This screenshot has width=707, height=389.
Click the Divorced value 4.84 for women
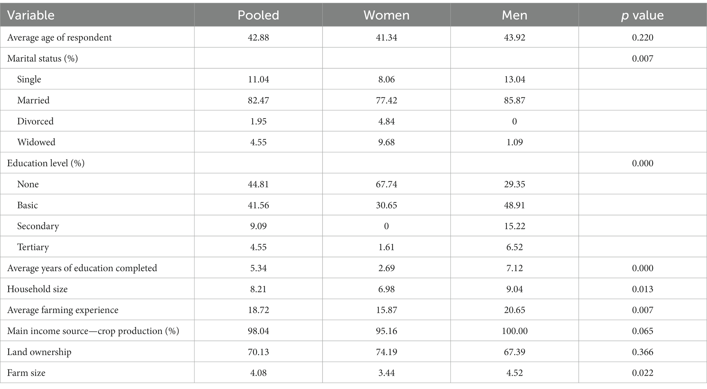[387, 121]
